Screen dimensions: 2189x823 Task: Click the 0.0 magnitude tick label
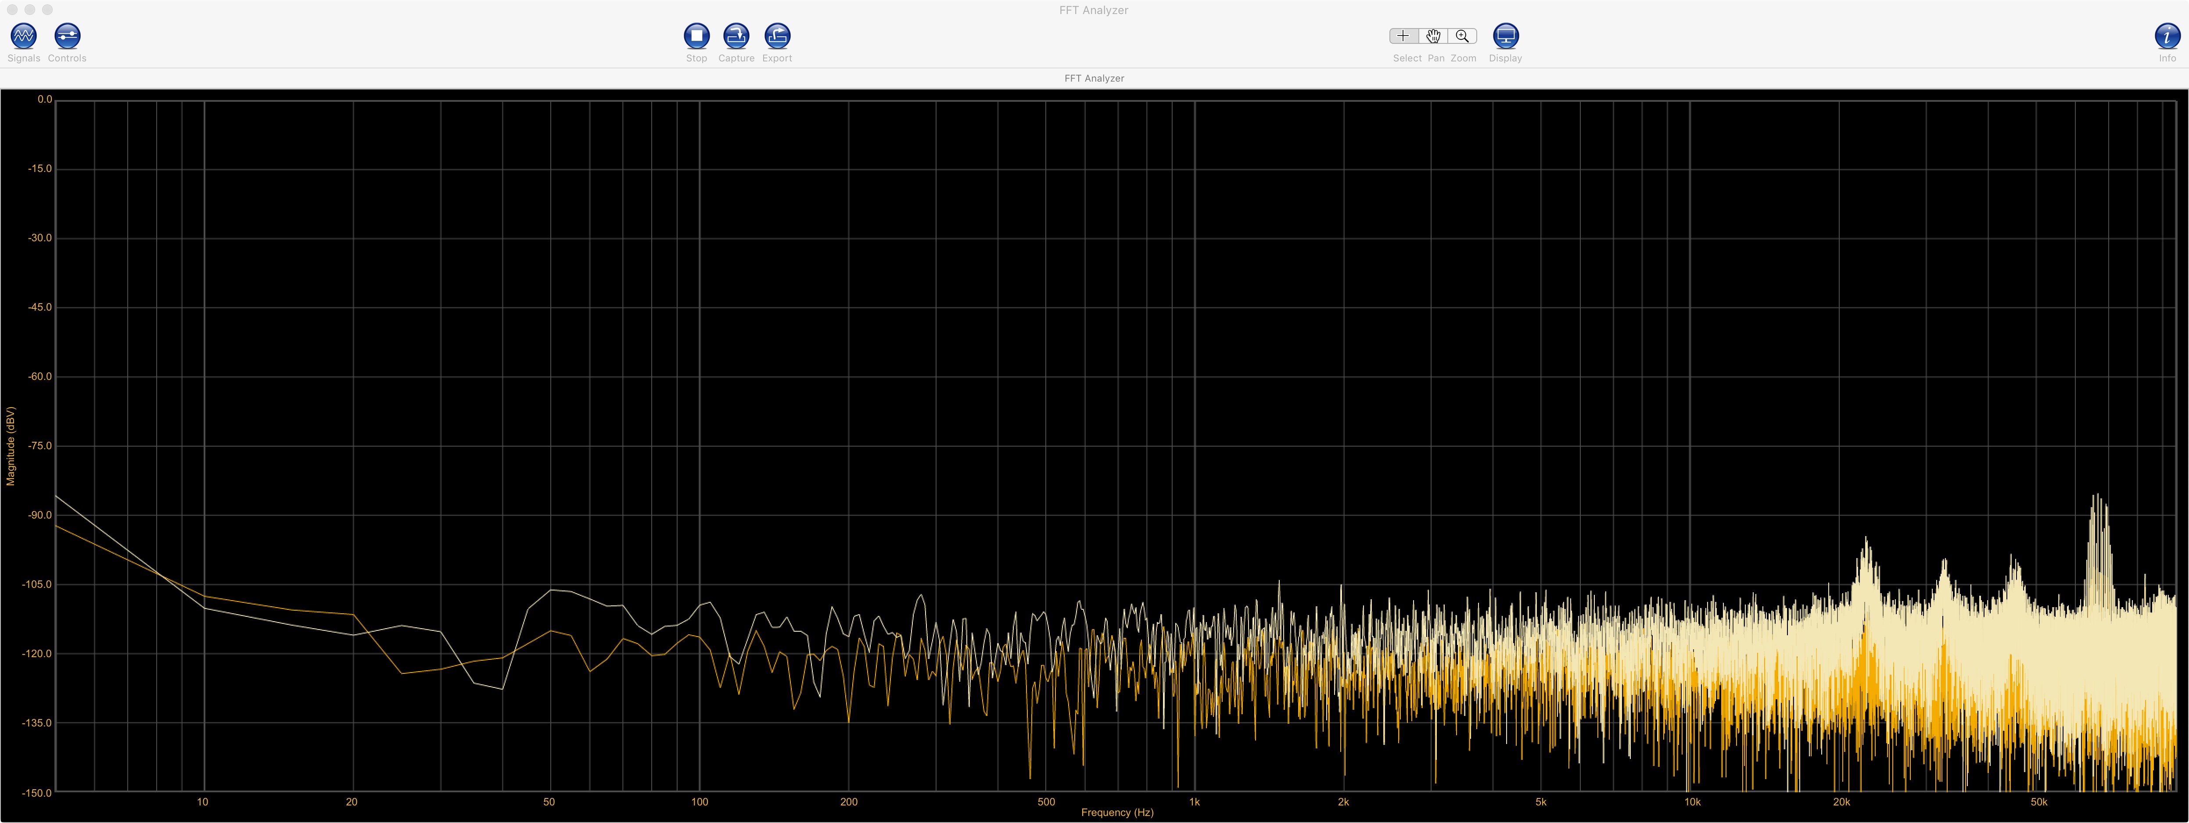(x=44, y=100)
